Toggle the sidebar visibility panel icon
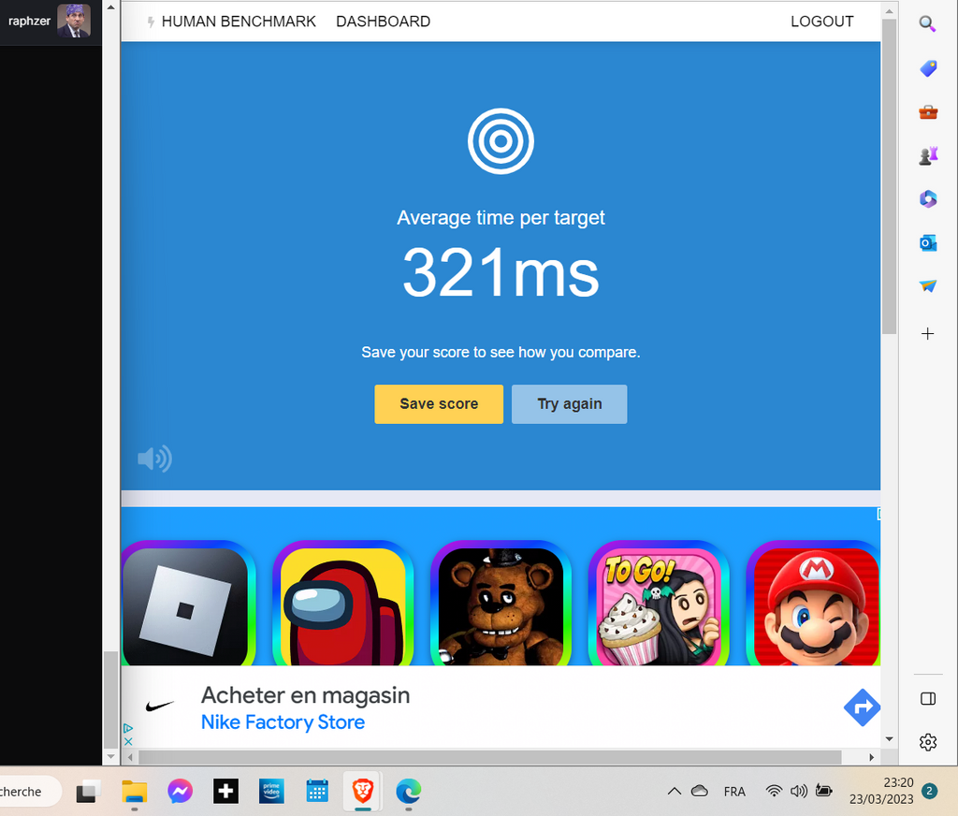958x816 pixels. 927,699
